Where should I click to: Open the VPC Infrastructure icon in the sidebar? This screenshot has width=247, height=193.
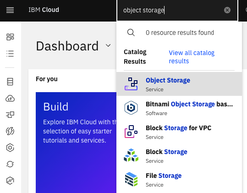point(10,115)
